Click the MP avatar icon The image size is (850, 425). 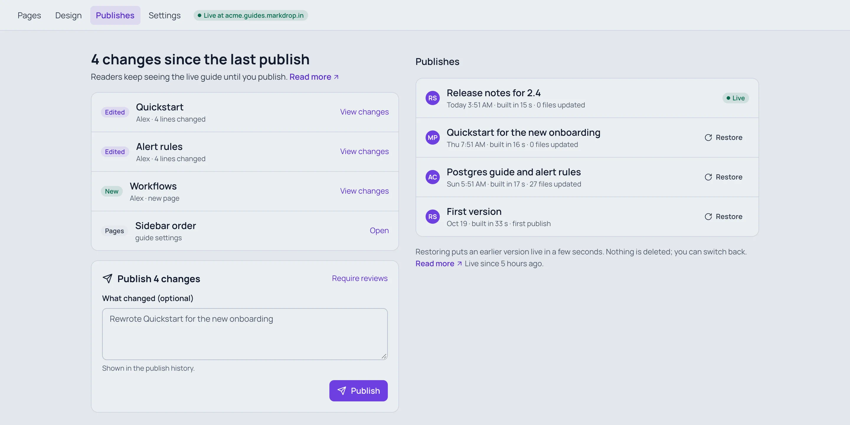pos(432,138)
